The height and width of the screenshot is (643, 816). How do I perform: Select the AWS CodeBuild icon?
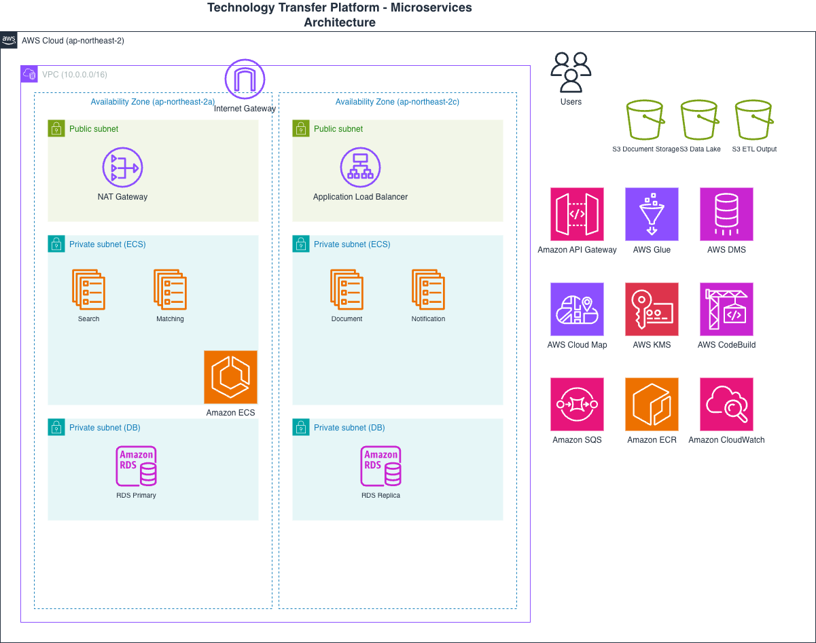click(x=726, y=310)
